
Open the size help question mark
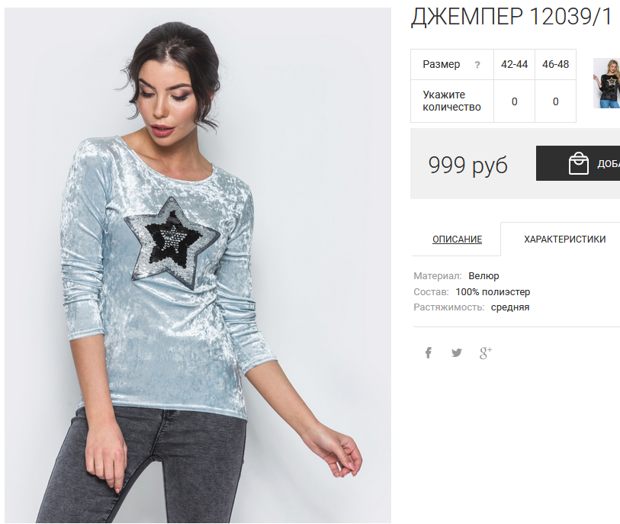477,65
